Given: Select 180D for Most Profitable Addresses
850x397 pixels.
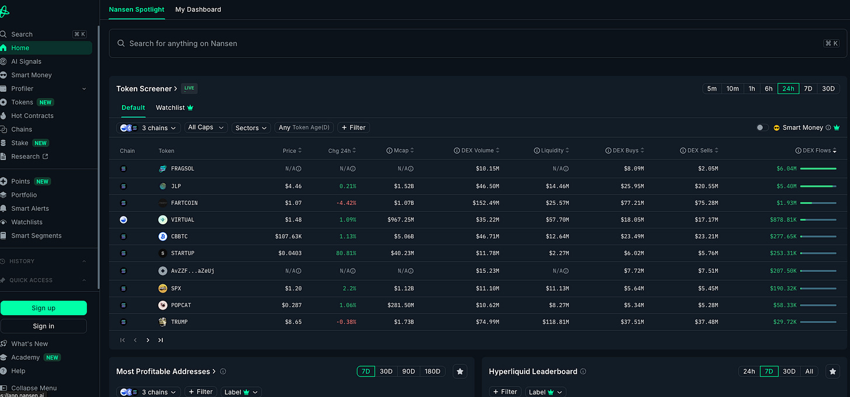Looking at the screenshot, I should click(x=433, y=371).
